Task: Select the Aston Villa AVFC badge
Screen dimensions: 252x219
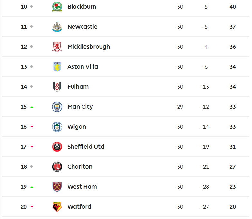Action: tap(57, 67)
